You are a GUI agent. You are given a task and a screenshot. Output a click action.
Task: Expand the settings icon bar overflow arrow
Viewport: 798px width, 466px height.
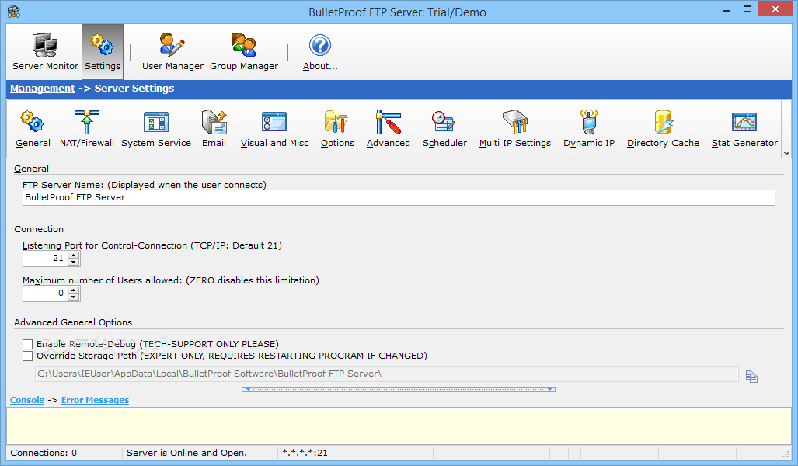[786, 153]
